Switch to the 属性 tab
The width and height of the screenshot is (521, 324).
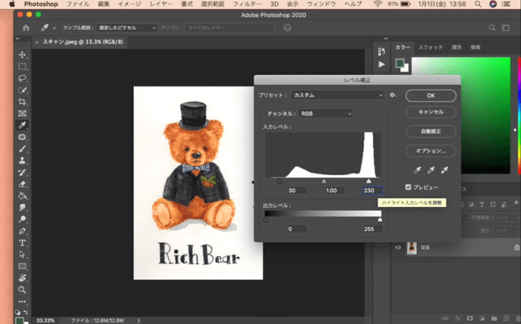click(x=456, y=47)
